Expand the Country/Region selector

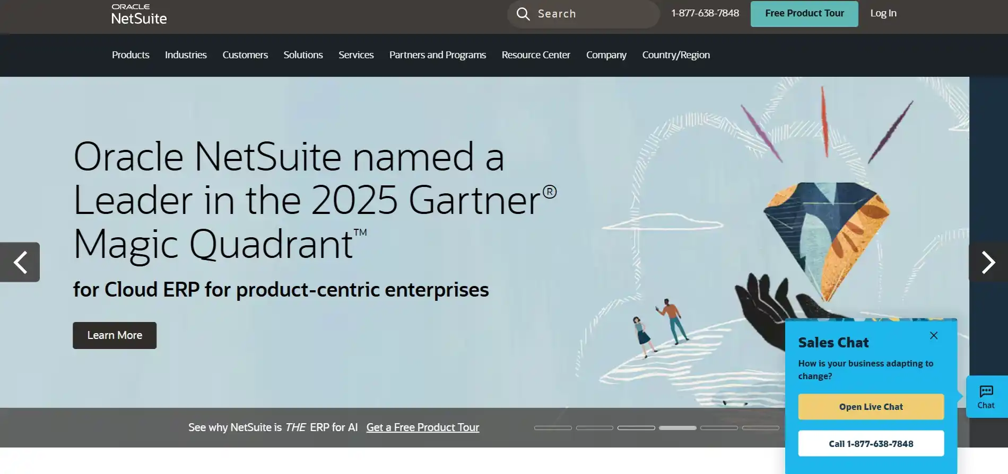point(676,55)
